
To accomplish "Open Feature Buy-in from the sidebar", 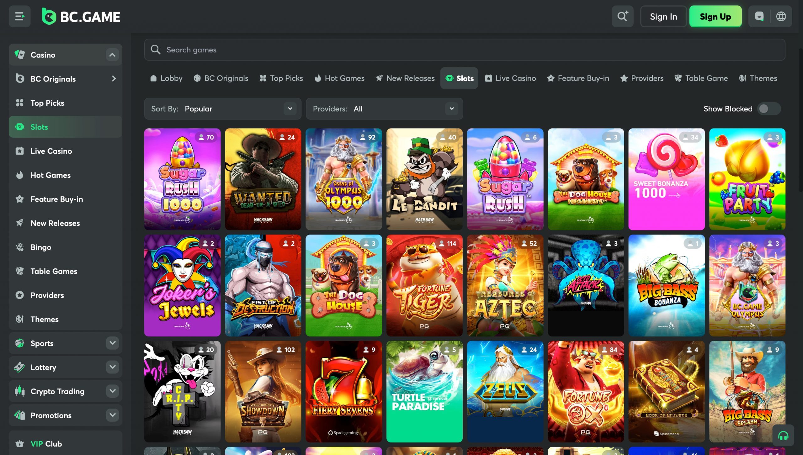I will pyautogui.click(x=56, y=199).
